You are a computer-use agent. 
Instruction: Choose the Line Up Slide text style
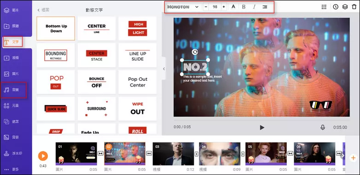tap(138, 55)
